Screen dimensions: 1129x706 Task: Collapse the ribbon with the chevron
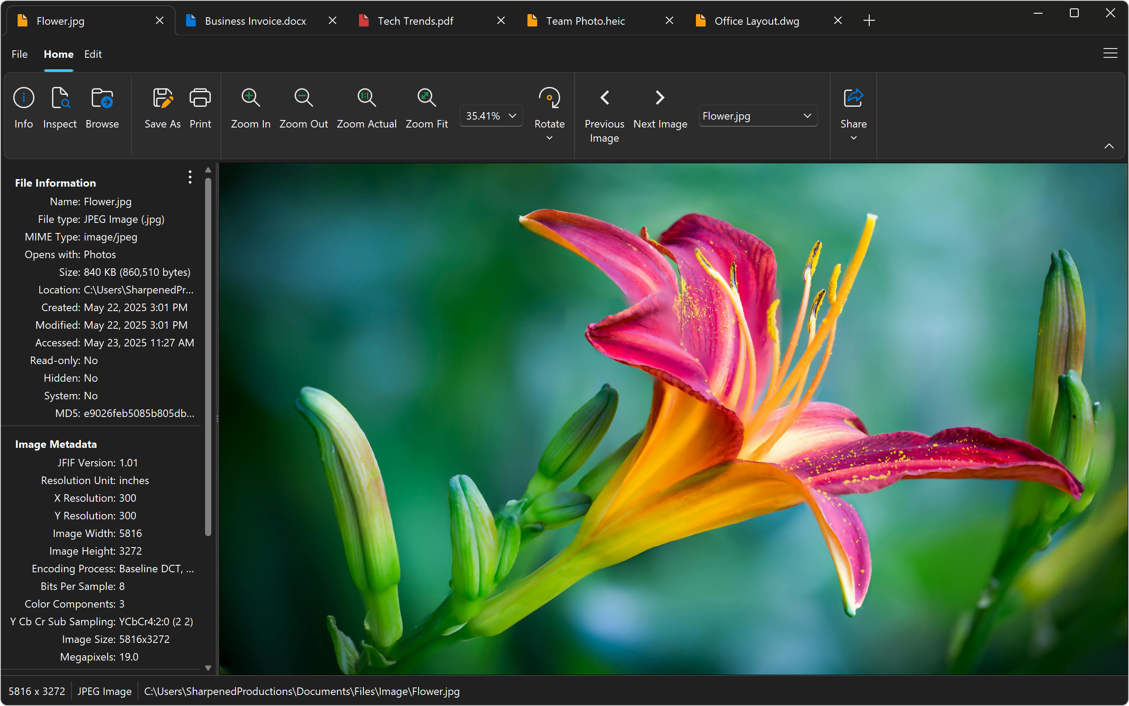click(x=1109, y=146)
